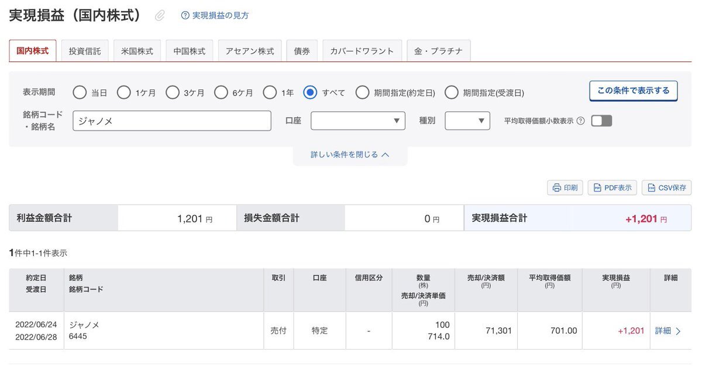Select the 当日 radio button

click(x=80, y=93)
